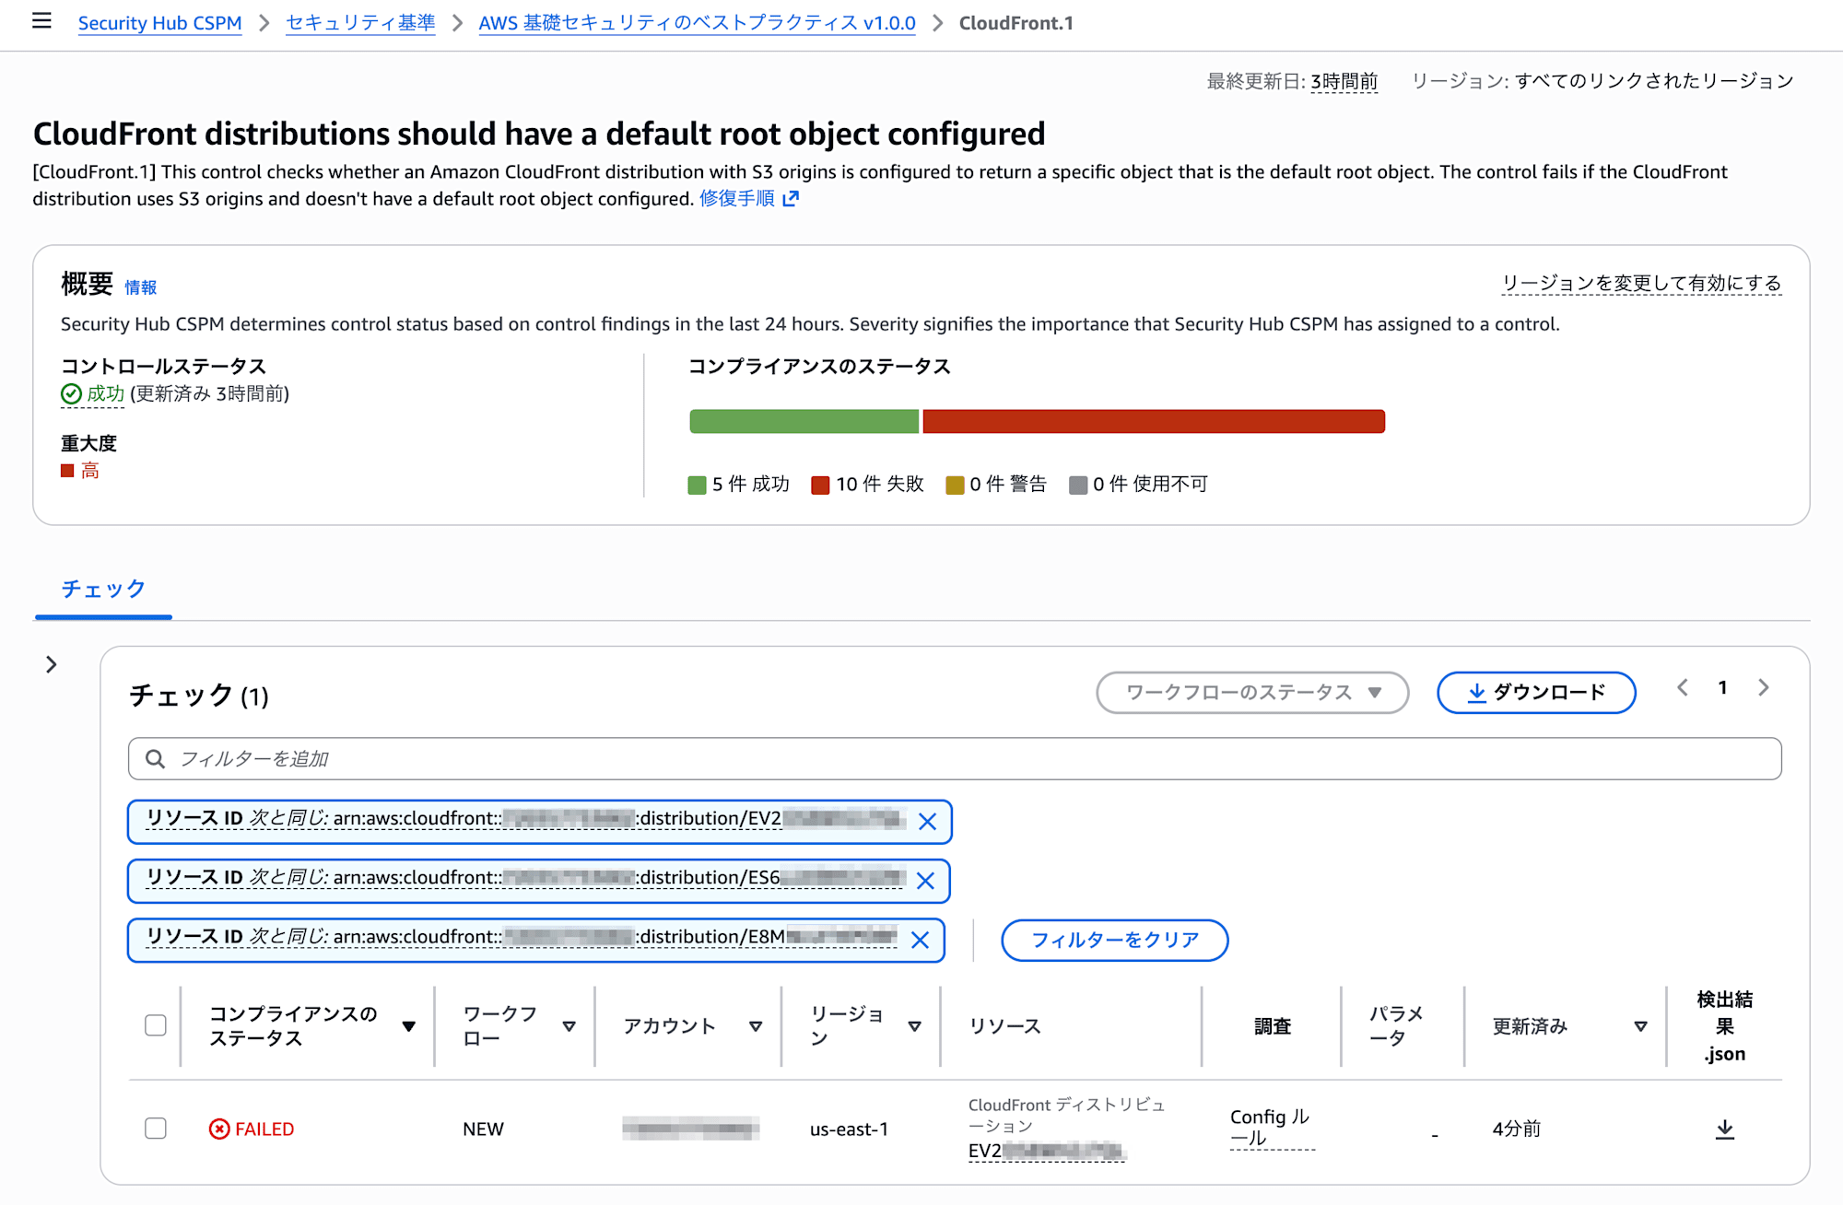Focus the フィルターを追加 filter input
Viewport: 1843px width, 1205px height.
tap(955, 759)
